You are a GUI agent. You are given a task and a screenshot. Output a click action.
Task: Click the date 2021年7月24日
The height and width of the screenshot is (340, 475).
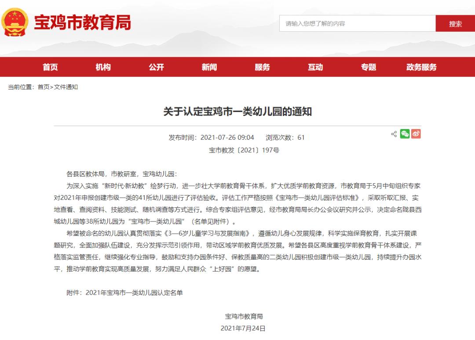click(x=243, y=329)
